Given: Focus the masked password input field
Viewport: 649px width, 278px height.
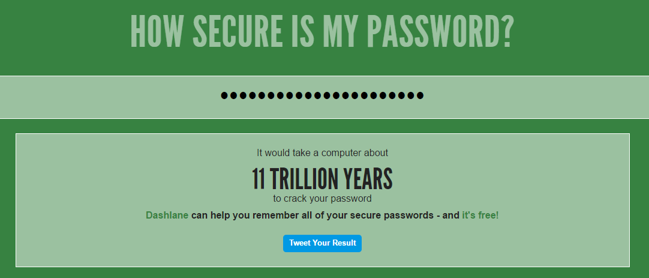Looking at the screenshot, I should 323,95.
